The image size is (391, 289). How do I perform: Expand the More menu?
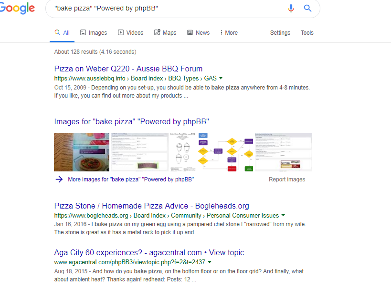(x=229, y=32)
